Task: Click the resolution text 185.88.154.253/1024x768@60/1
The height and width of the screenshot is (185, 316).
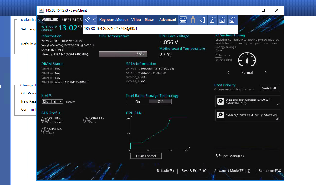Action: coord(110,29)
